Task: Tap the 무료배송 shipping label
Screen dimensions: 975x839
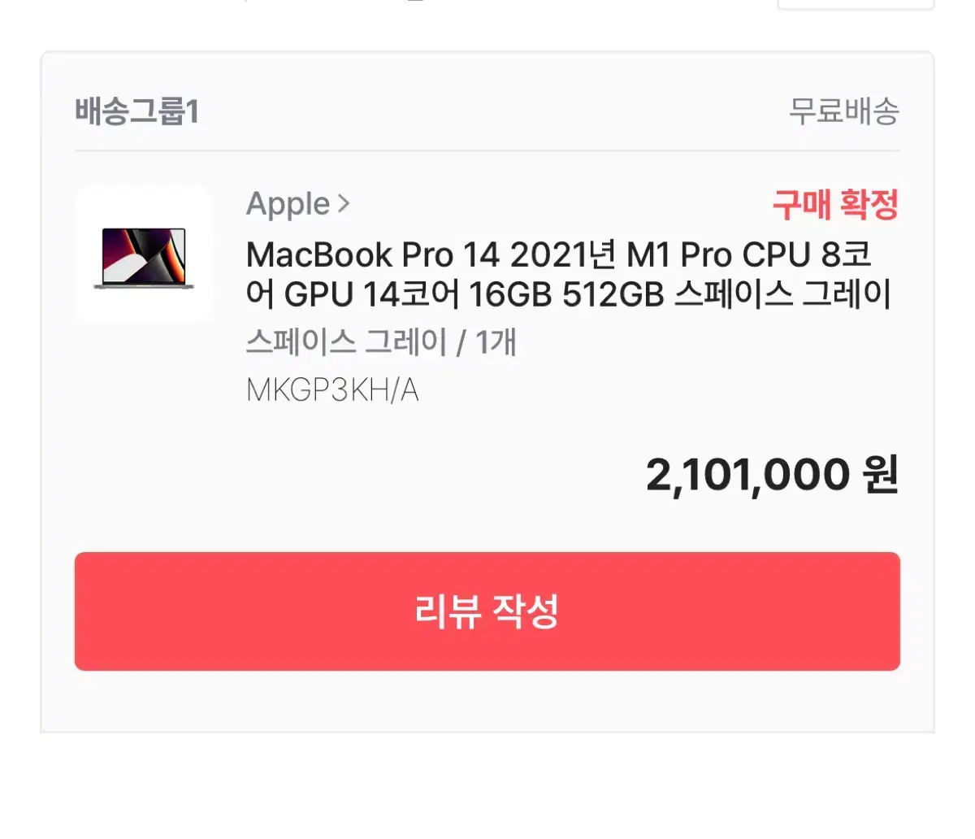Action: coord(844,111)
